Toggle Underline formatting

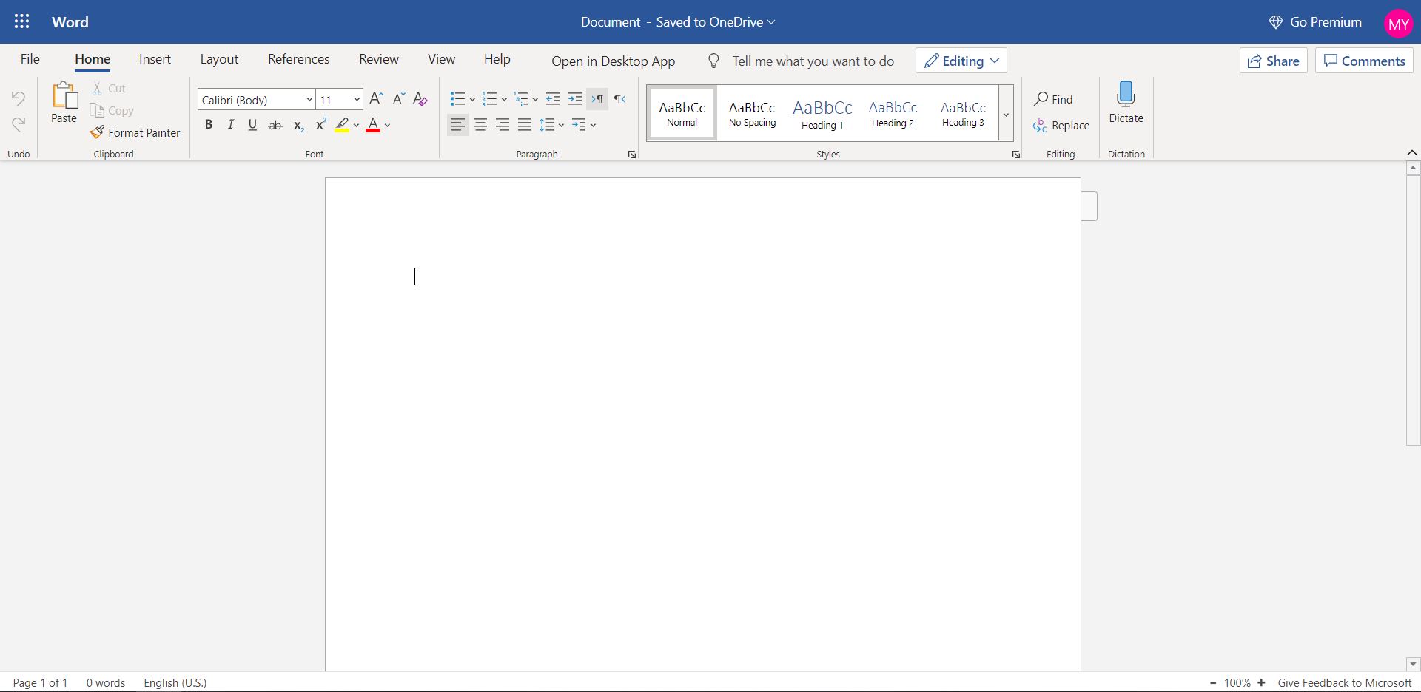click(x=252, y=125)
